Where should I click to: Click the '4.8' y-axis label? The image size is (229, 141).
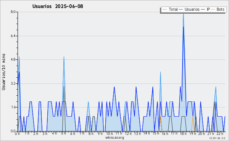(x=13, y=59)
